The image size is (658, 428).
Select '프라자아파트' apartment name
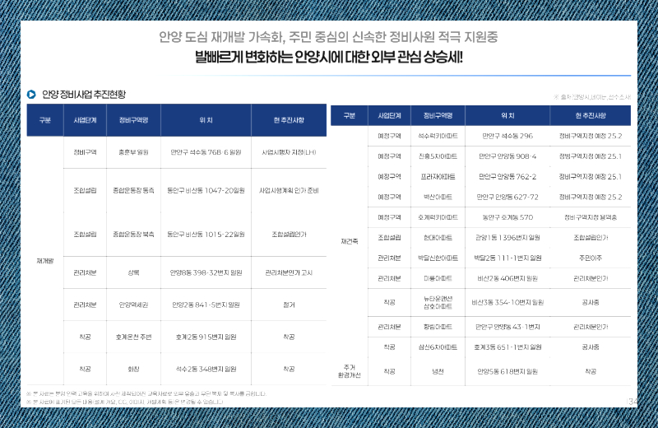[438, 176]
